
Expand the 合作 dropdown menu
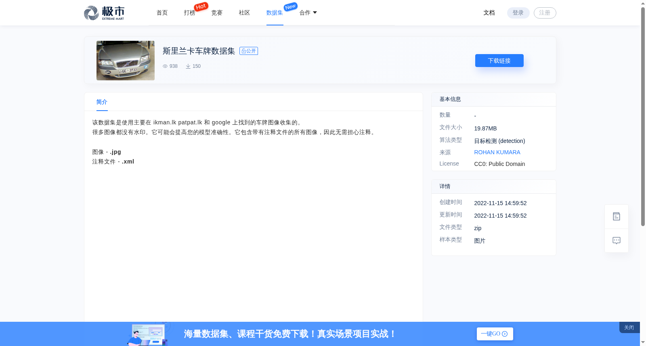(x=308, y=13)
